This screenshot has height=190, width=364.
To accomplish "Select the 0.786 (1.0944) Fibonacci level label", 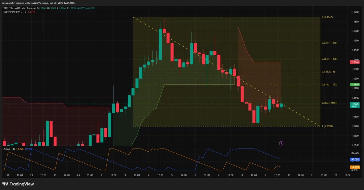I will click(x=329, y=103).
